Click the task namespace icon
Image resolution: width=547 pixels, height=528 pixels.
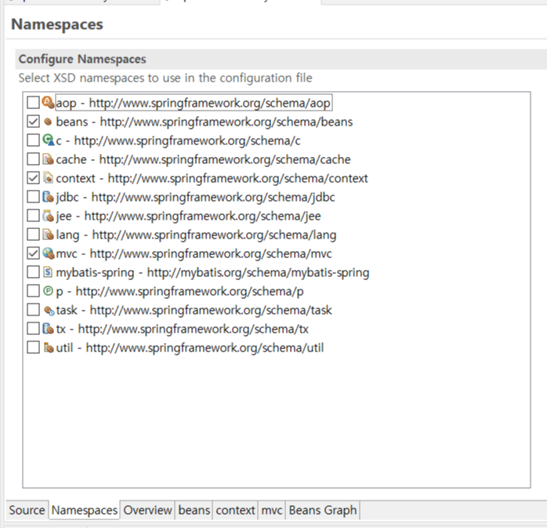[x=49, y=310]
